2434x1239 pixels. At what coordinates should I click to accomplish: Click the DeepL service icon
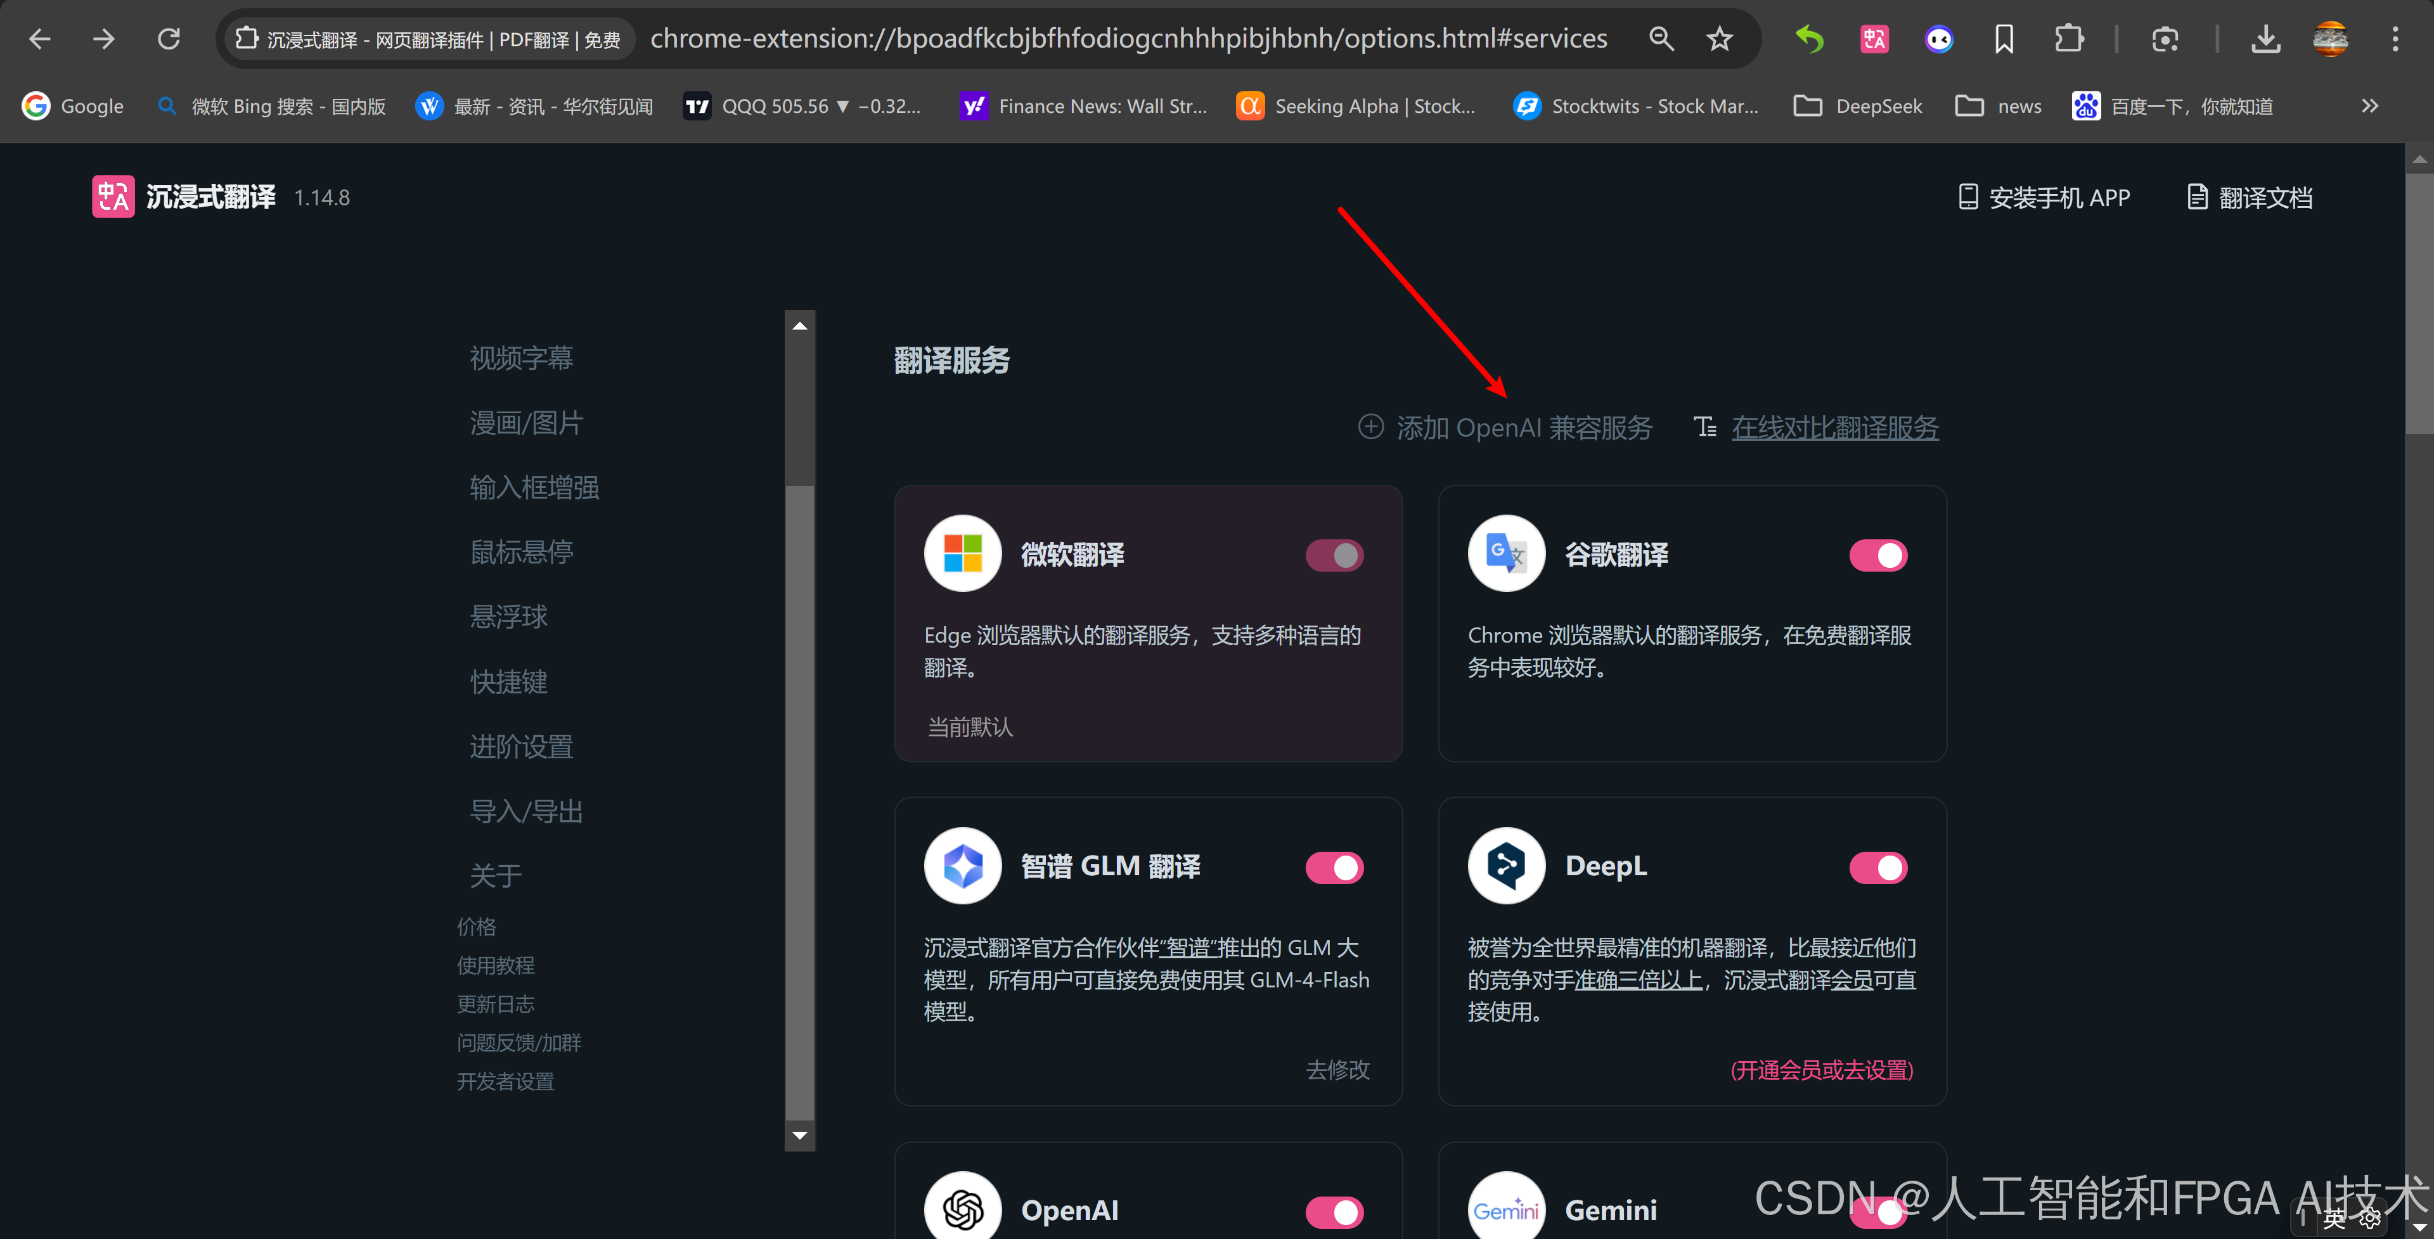1505,864
